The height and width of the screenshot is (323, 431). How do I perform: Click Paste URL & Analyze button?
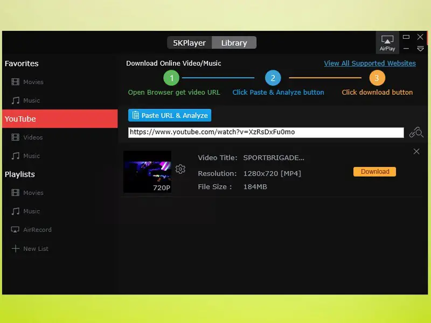pos(170,115)
